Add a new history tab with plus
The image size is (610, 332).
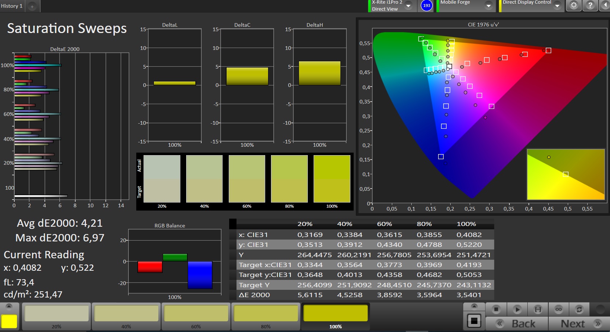tap(32, 6)
